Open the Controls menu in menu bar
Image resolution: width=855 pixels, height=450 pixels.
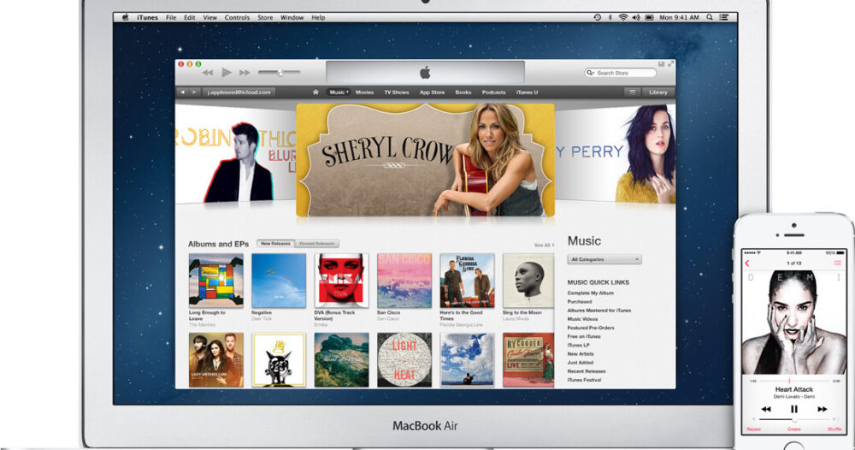tap(237, 17)
